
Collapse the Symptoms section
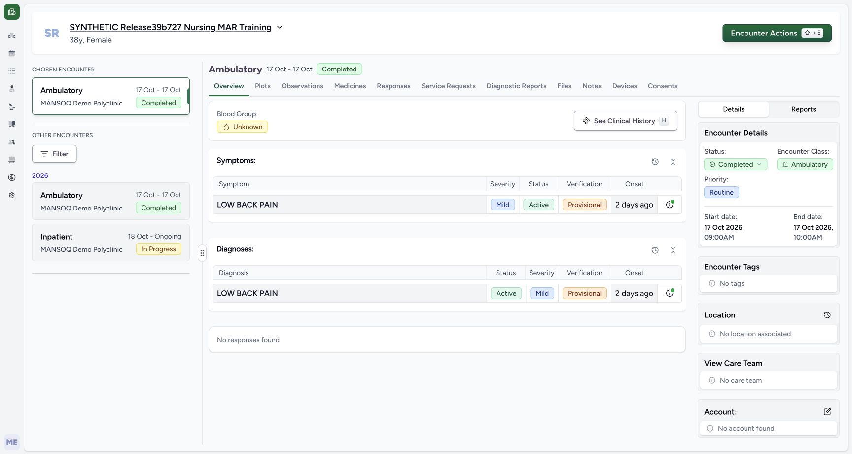click(673, 162)
